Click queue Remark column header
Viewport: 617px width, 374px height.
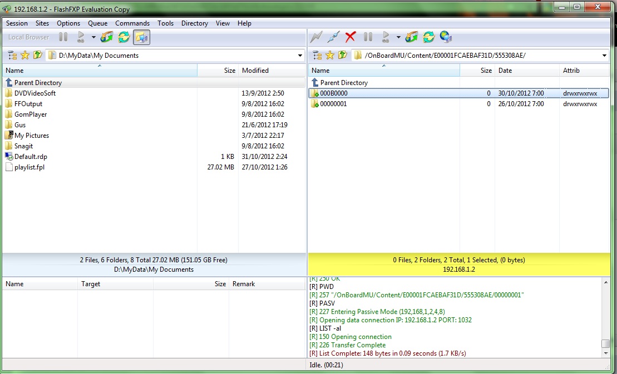(x=267, y=283)
